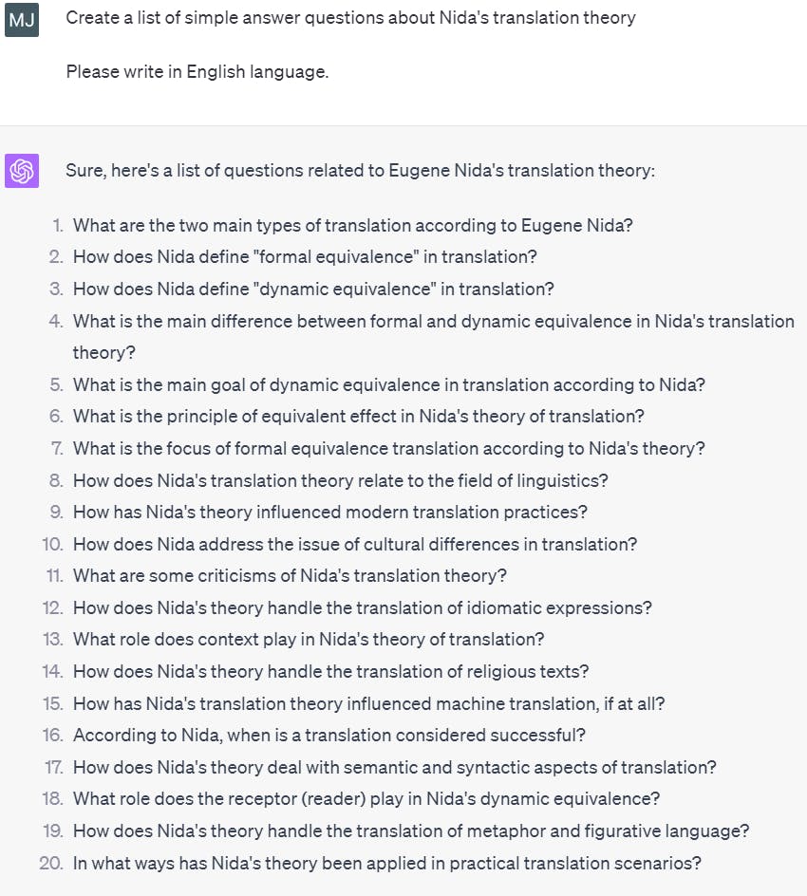The height and width of the screenshot is (896, 807).
Task: Click question 14 about religious texts
Action: click(330, 671)
